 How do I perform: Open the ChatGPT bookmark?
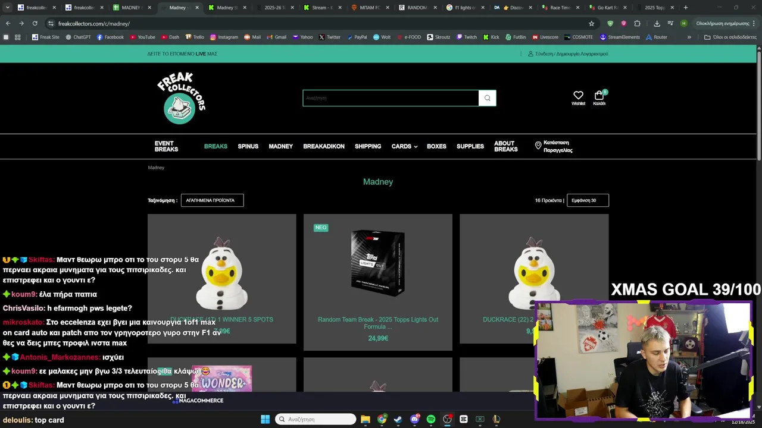coord(77,37)
